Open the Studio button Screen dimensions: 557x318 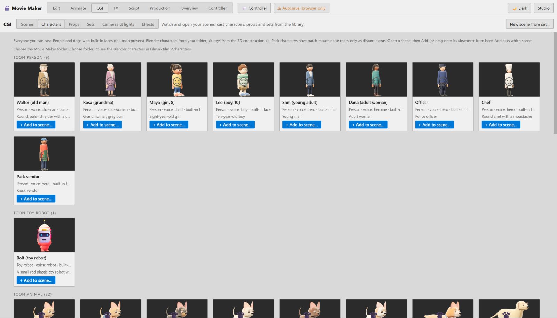pyautogui.click(x=543, y=8)
